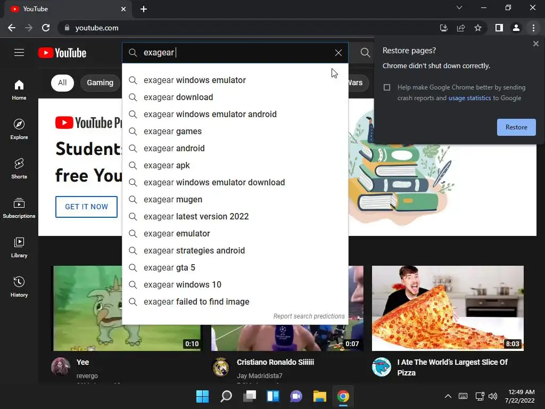545x409 pixels.
Task: Open Explore in the sidebar
Action: click(x=19, y=129)
